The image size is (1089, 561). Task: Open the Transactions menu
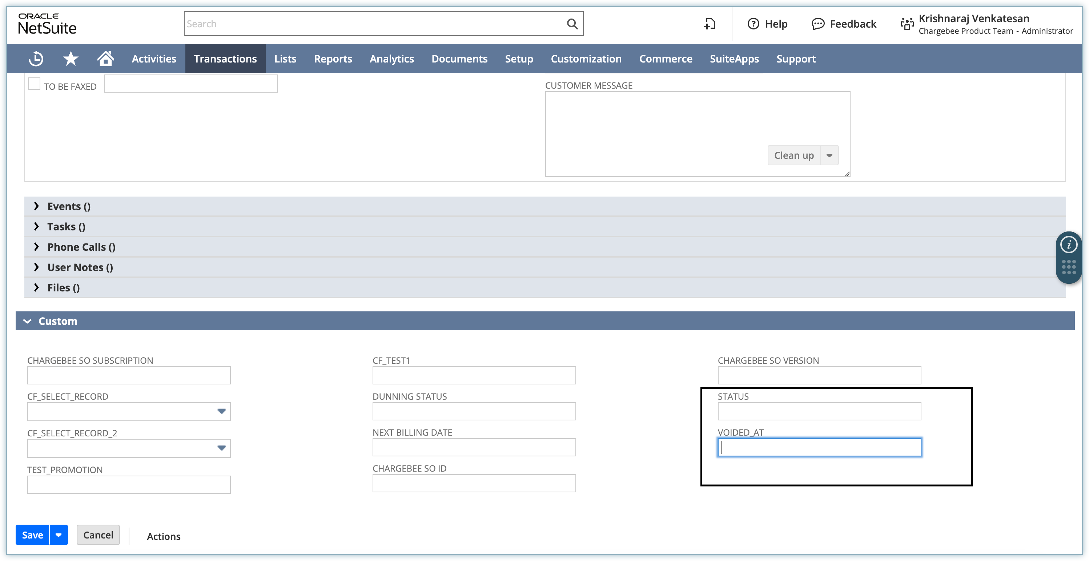225,59
